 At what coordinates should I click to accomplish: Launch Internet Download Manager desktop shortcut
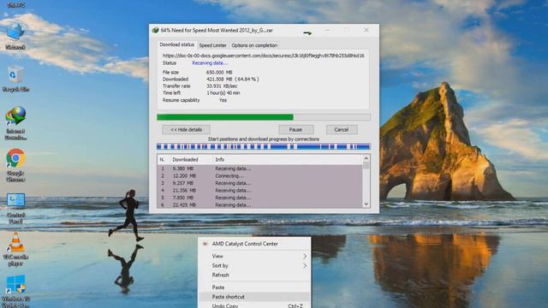(15, 123)
